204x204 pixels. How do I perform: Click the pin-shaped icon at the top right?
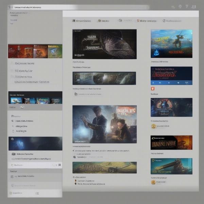pyautogui.click(x=187, y=6)
